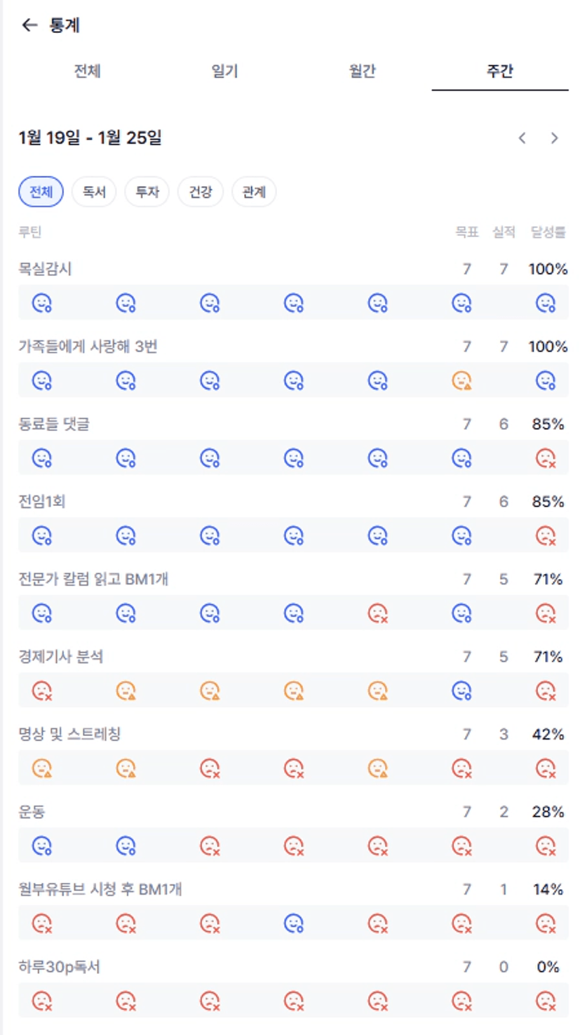The image size is (580, 1035).
Task: Click the orange face in 가족들에게 사랑해 3번 row
Action: click(x=461, y=381)
